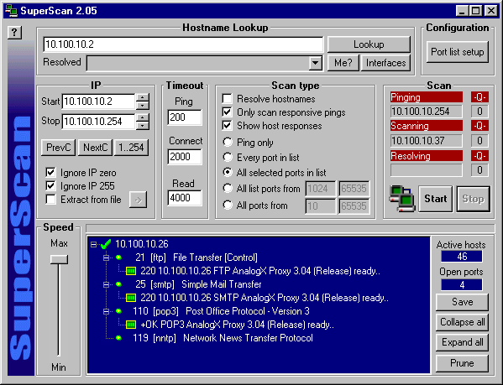Select All list ports from option
Viewport: 503px width, 385px height.
pyautogui.click(x=228, y=189)
